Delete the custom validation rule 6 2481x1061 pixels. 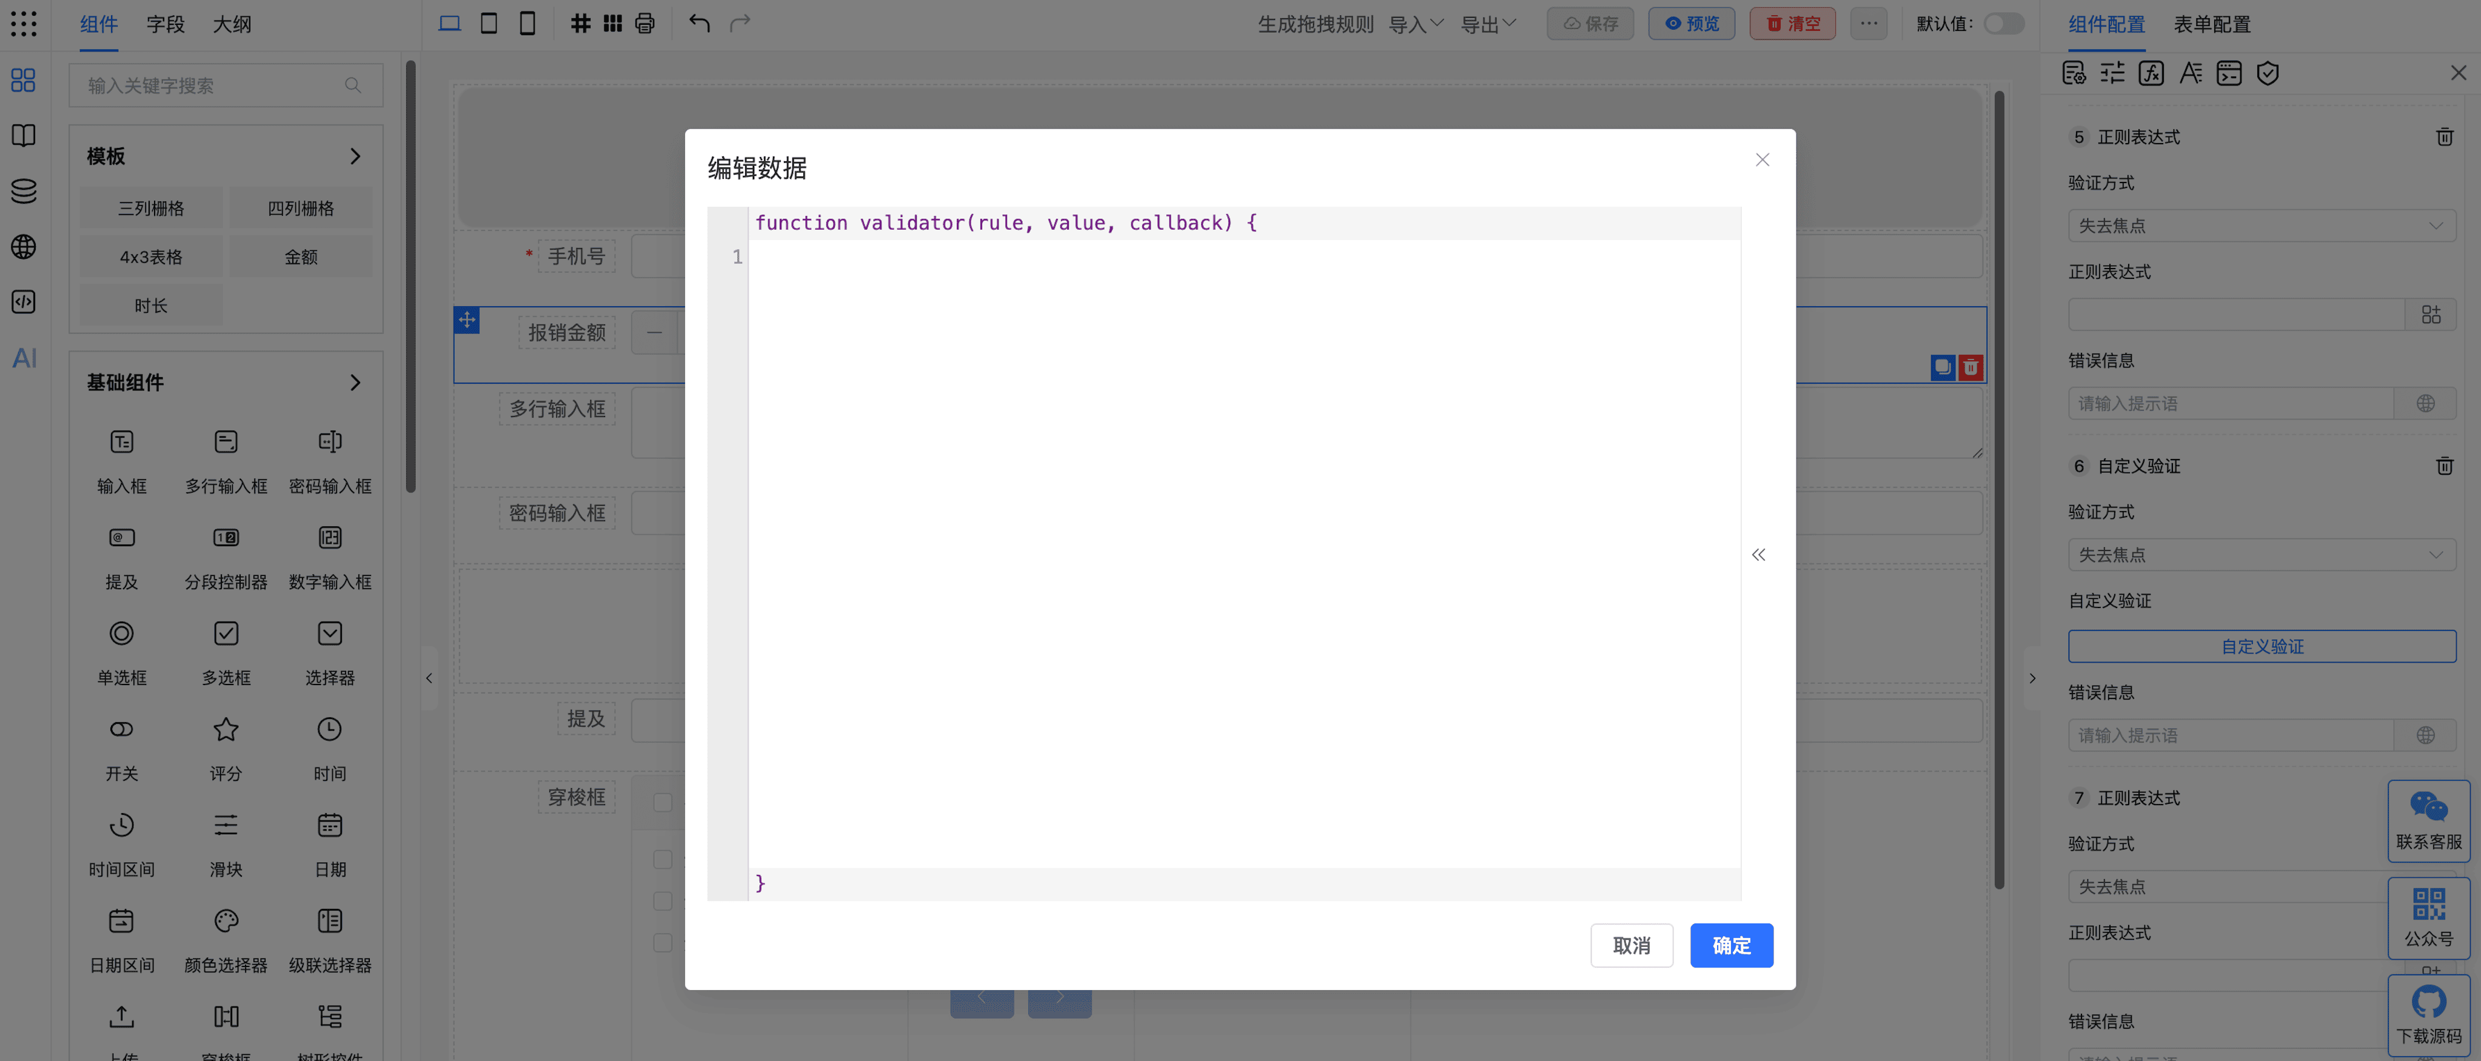2443,466
